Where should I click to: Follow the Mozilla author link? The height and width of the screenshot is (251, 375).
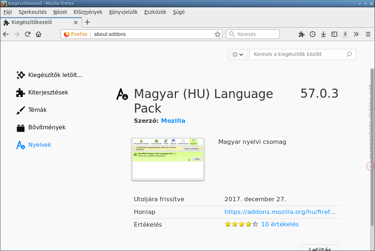[x=173, y=121]
